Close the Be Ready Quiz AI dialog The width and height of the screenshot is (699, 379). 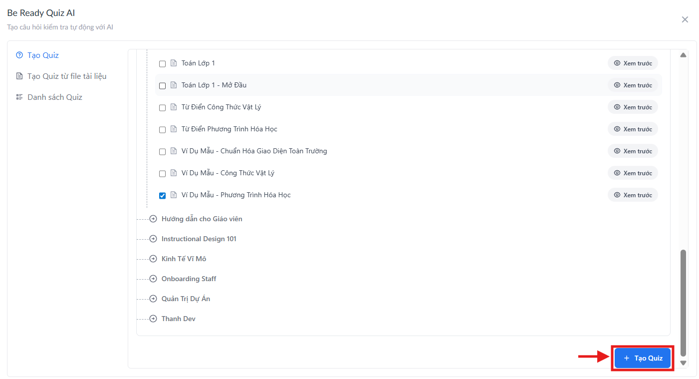(x=685, y=19)
